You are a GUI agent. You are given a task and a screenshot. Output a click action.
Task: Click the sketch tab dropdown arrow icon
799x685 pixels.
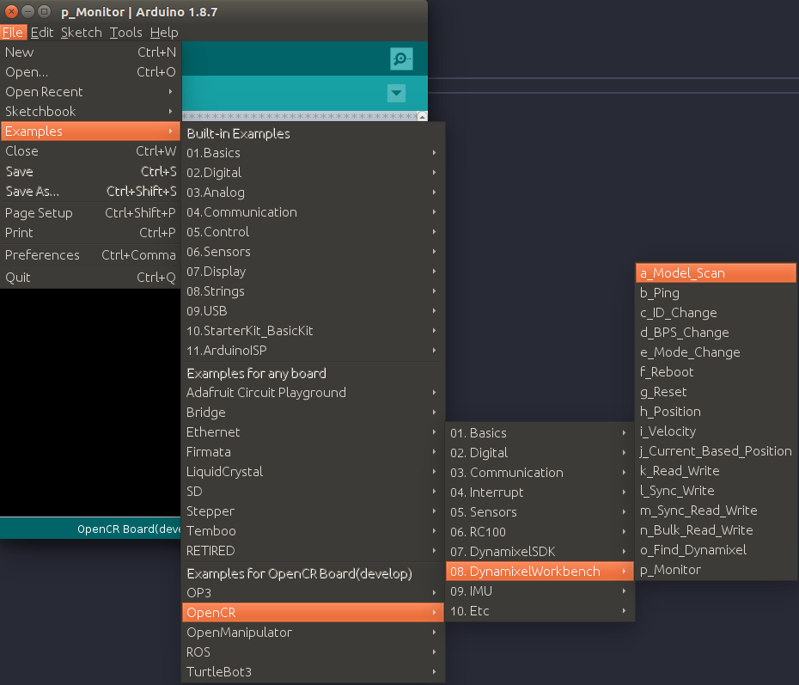(x=396, y=93)
